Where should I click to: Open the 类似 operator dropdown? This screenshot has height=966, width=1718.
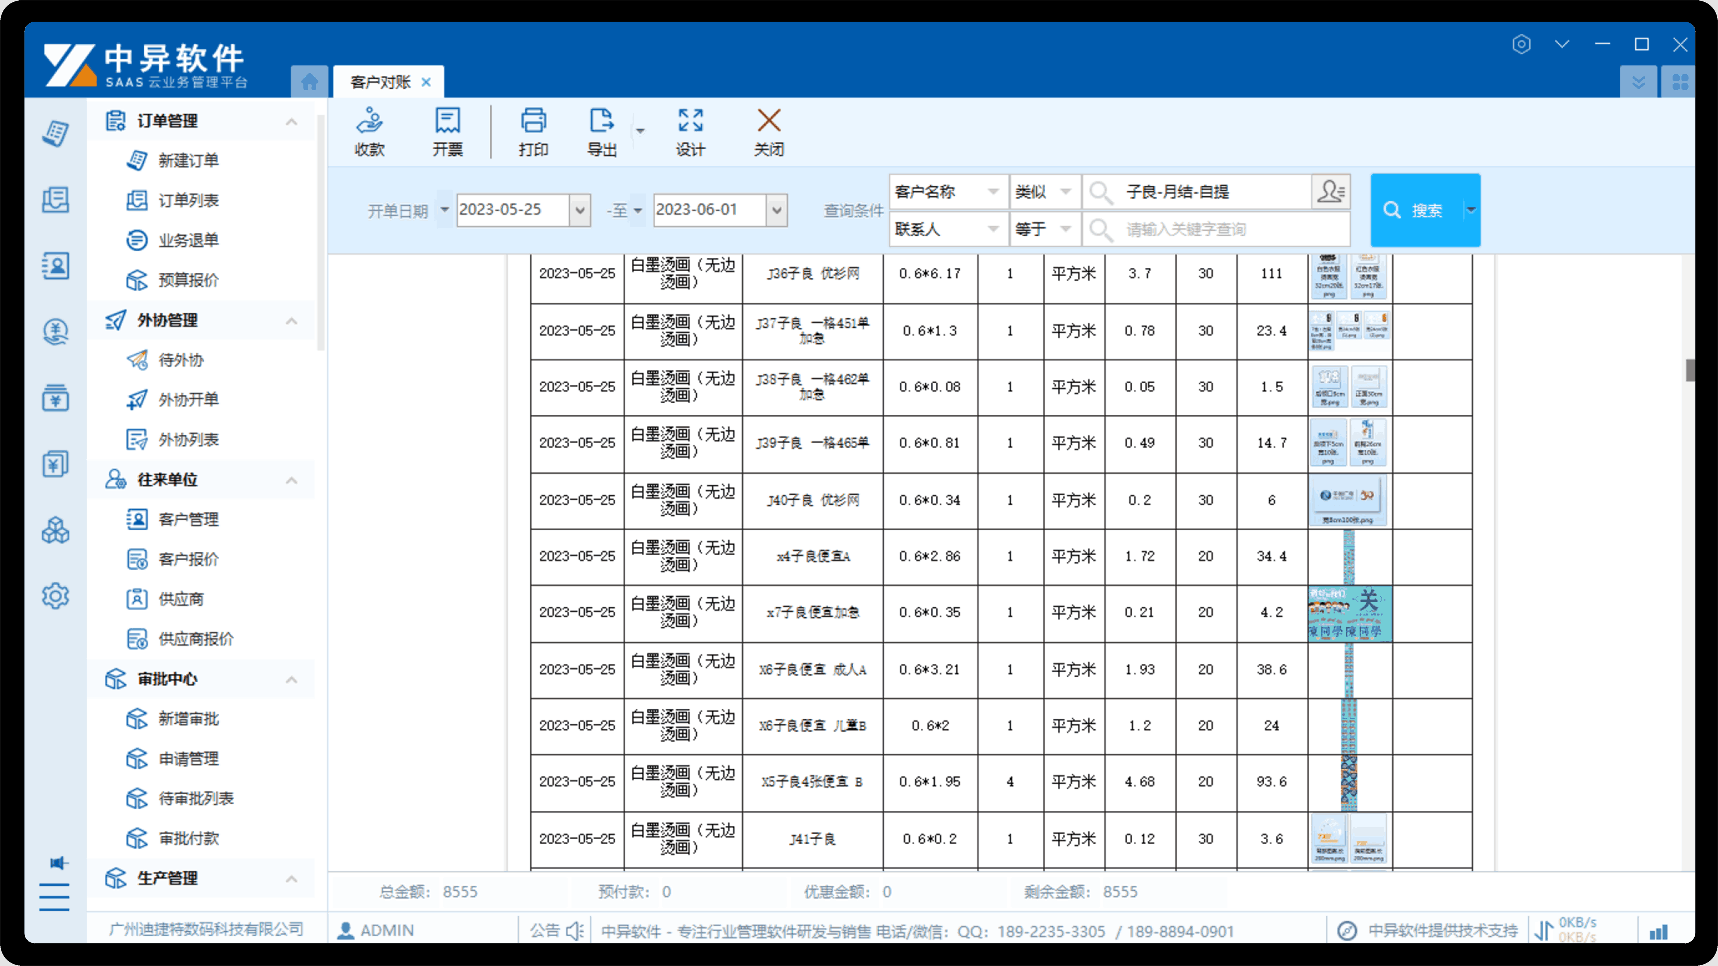click(1066, 191)
